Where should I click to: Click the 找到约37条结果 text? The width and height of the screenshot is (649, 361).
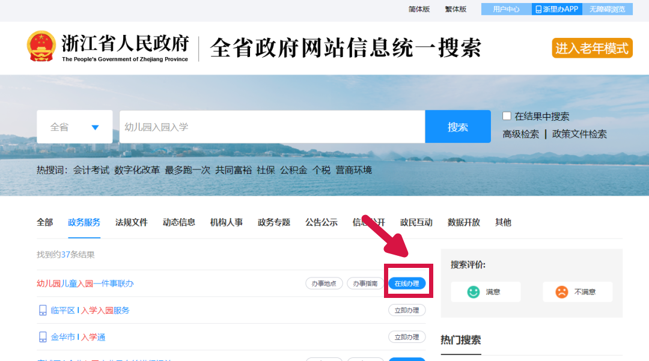coord(66,254)
